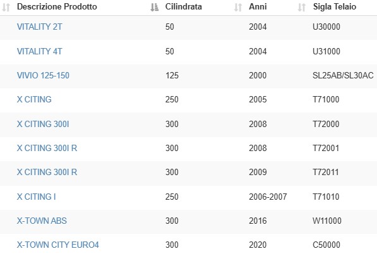The width and height of the screenshot is (377, 256).
Task: Open the X-TOWN ABS link
Action: tap(42, 221)
